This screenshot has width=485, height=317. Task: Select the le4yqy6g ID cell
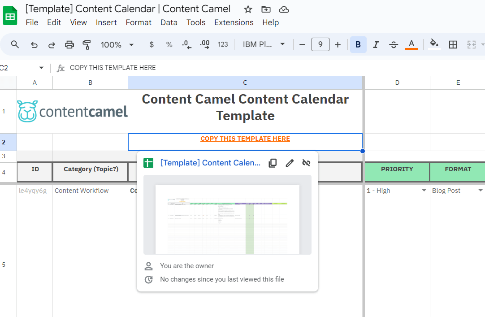click(x=35, y=251)
